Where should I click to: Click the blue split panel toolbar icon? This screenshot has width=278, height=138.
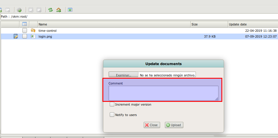pyautogui.click(x=70, y=10)
